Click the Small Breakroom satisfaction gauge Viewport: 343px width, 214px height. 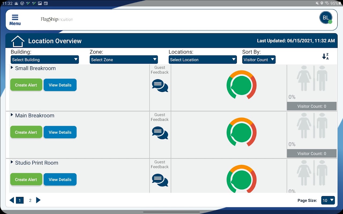[241, 85]
